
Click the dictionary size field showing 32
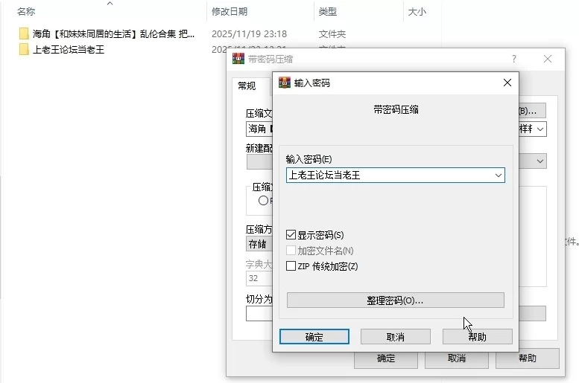point(259,278)
